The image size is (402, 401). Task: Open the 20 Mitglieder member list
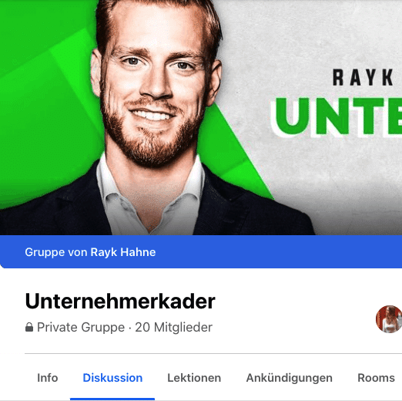click(x=173, y=327)
